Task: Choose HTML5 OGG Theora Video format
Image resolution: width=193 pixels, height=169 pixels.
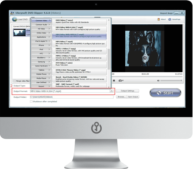Action: [79, 72]
